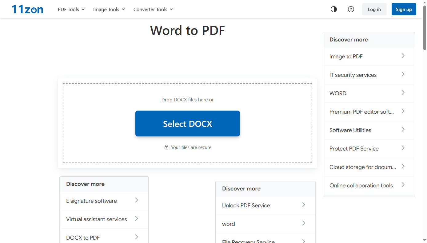Click chevron beside Premium PDF editor software
Viewport: 427px width, 243px height.
coord(403,111)
